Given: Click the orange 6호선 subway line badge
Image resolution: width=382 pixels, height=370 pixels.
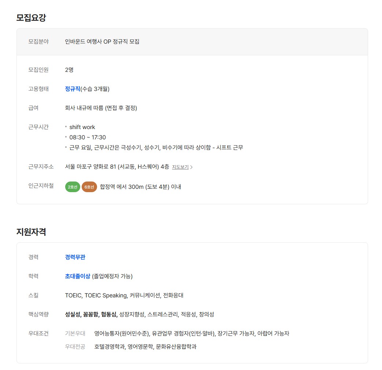Looking at the screenshot, I should (89, 187).
